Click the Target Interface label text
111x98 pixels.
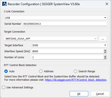click(14, 45)
